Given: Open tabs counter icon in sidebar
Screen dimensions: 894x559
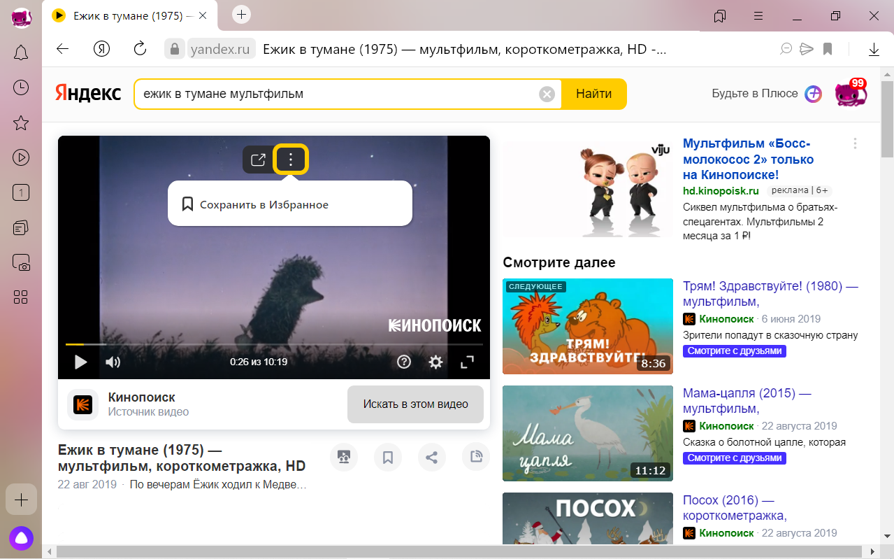Looking at the screenshot, I should (x=21, y=192).
